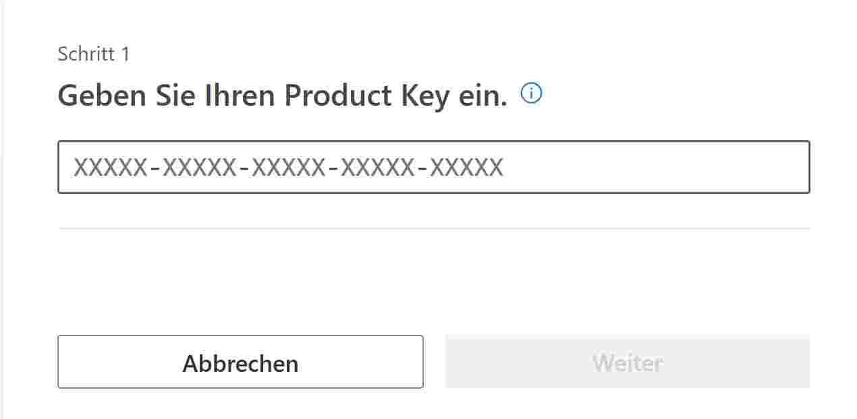Click the "Schritt 1" step label

[93, 54]
